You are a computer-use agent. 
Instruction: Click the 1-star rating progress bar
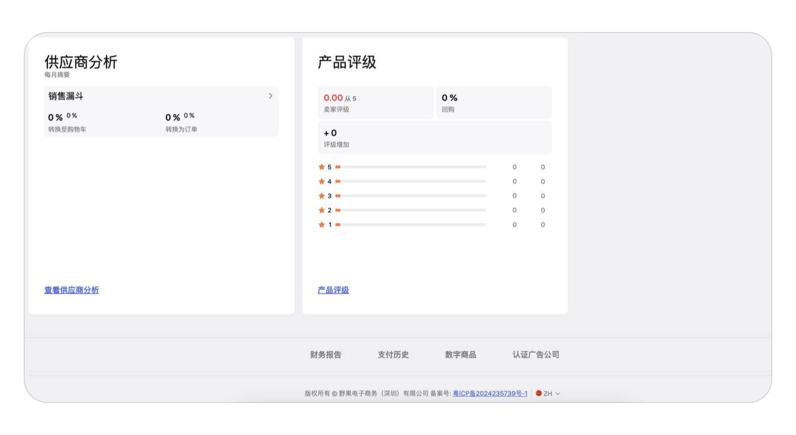410,225
